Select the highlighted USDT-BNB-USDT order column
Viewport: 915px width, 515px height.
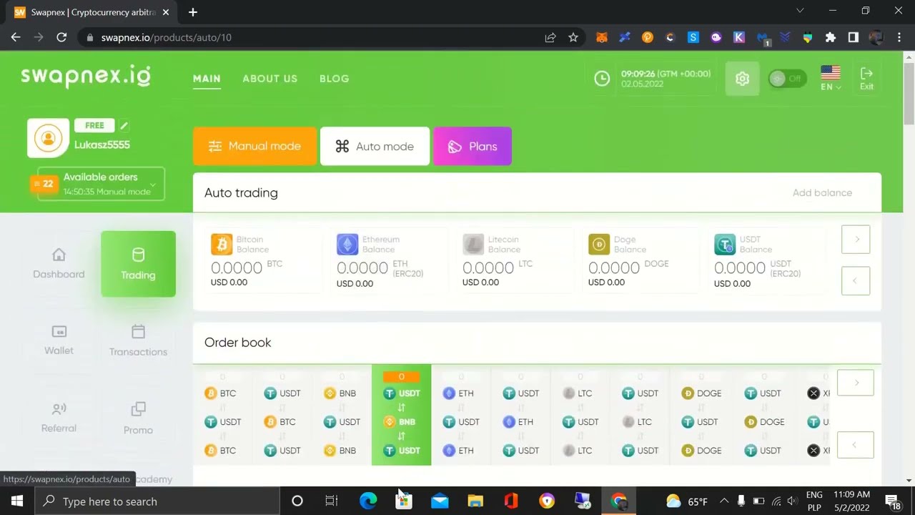[401, 415]
